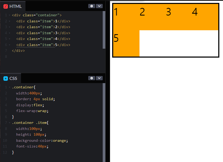Viewport: 223px width, 162px height.
Task: Open HTML editor dropdown chevron
Action: (99, 6)
